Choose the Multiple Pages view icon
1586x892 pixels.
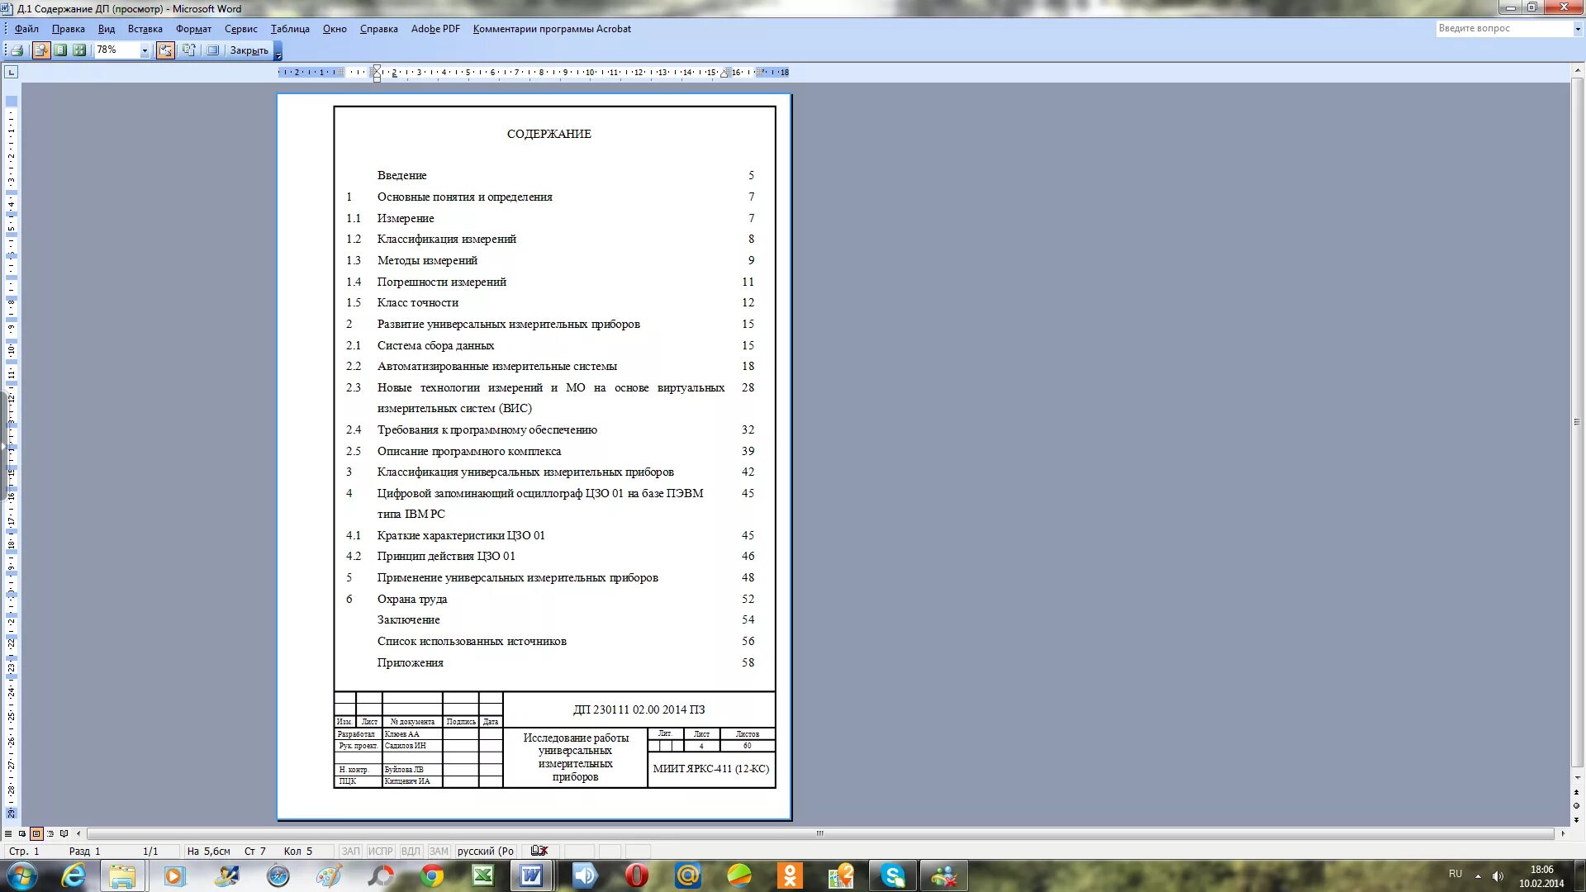(x=79, y=50)
